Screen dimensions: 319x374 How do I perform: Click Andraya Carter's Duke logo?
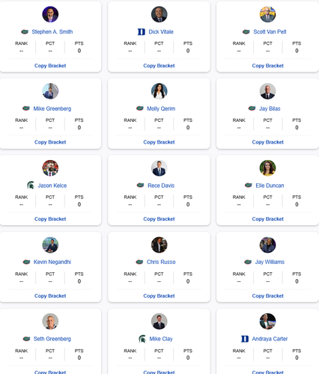click(x=245, y=339)
